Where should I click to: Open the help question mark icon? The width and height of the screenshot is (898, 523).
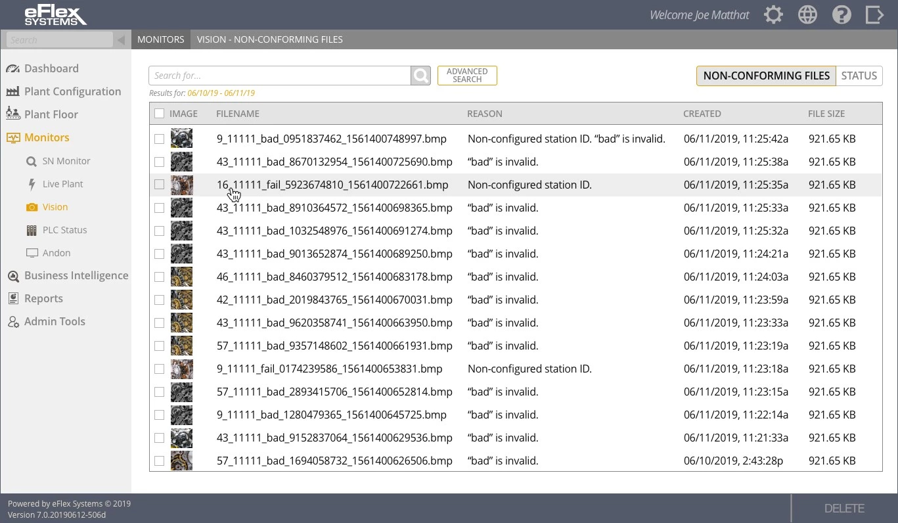[x=842, y=15]
